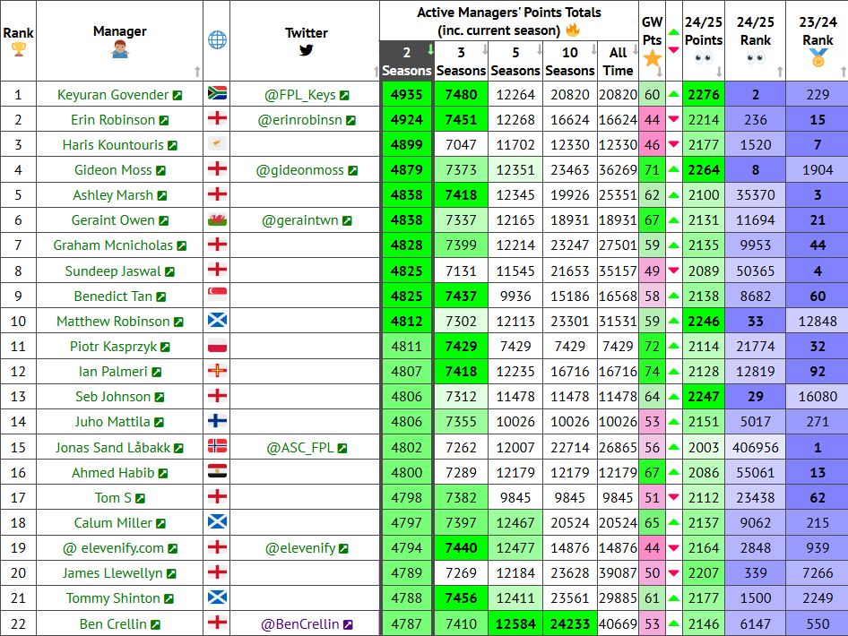
Task: Click the manager avatar icon in header
Action: 119,49
